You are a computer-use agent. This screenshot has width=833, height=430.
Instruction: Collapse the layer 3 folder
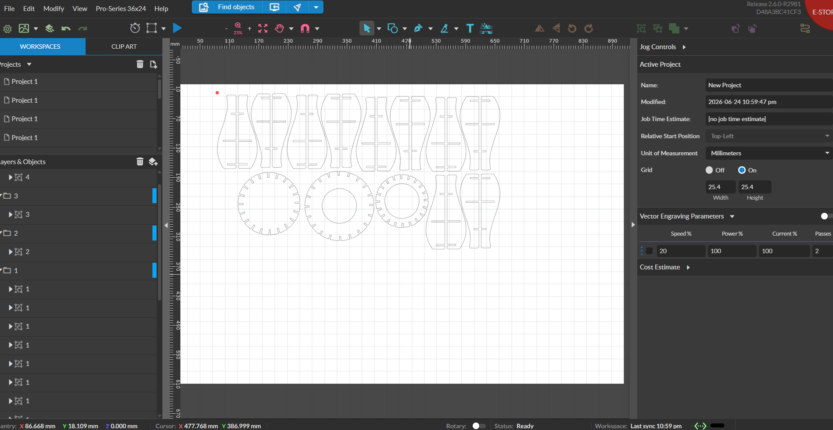coord(2,196)
